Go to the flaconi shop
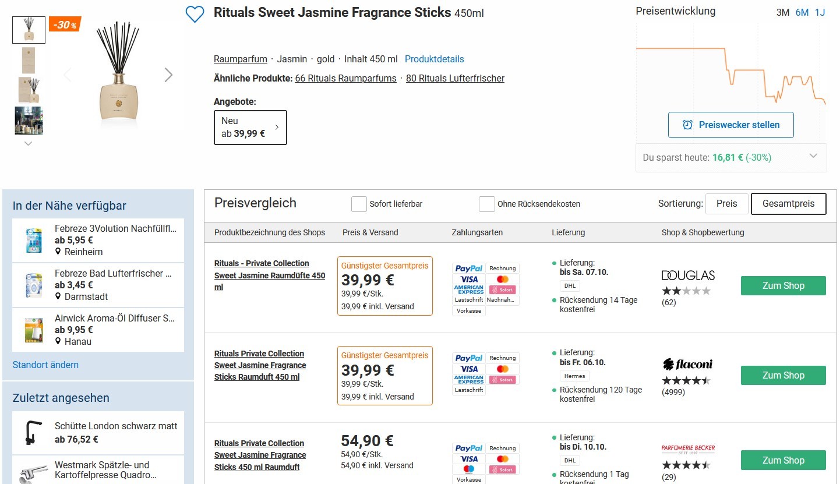Screen dimensions: 840x484 point(783,376)
